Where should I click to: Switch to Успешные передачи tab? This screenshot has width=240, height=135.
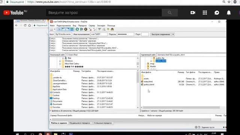[x=102, y=123]
